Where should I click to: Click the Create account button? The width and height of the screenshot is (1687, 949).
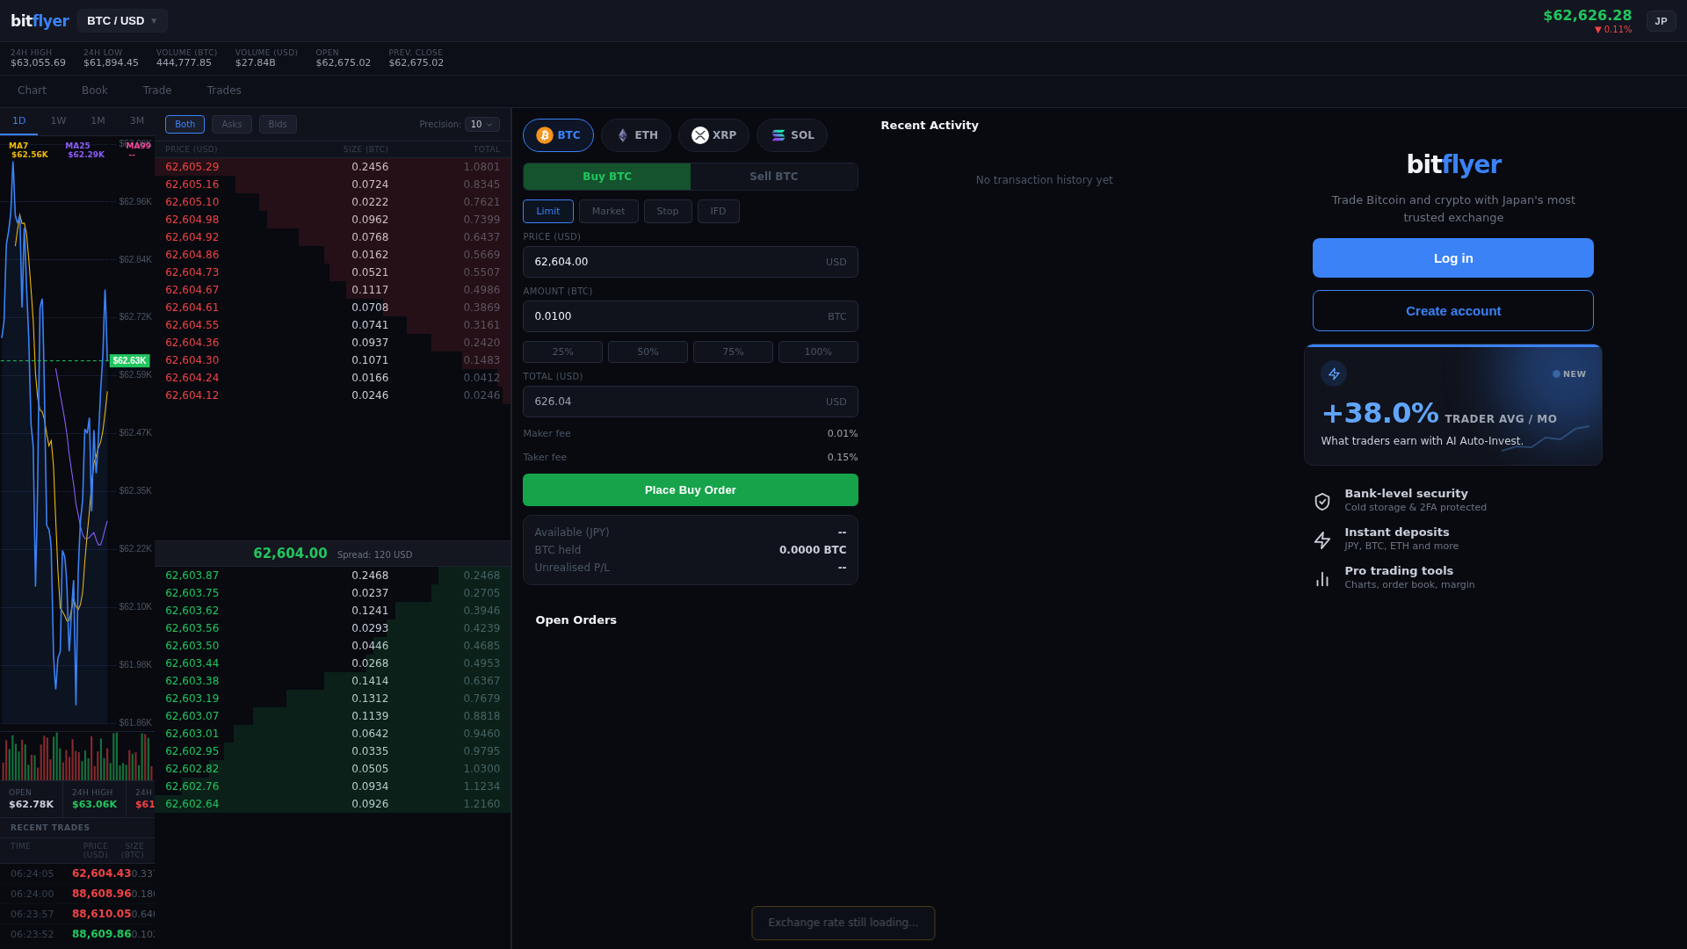coord(1453,311)
